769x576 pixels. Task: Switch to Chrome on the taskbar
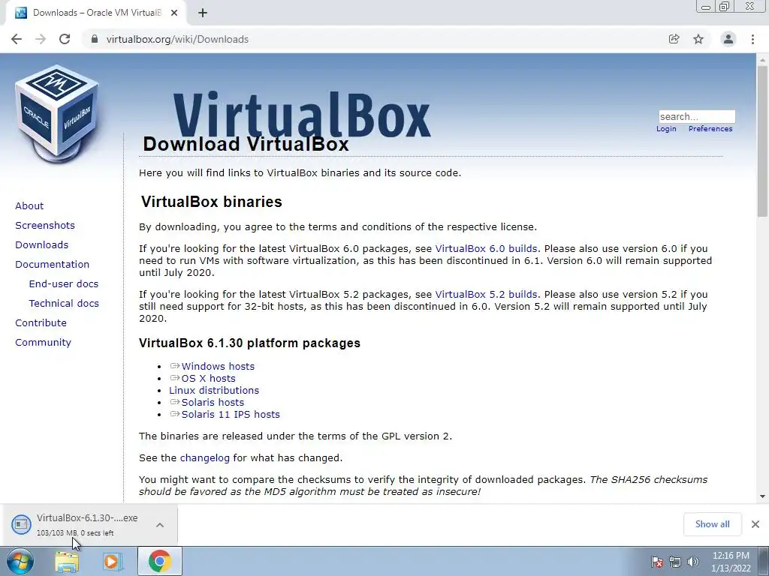[x=159, y=561]
